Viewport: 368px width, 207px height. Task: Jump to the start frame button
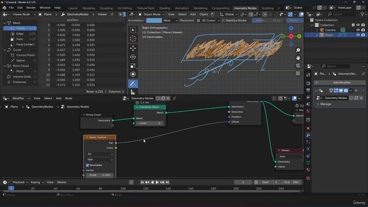click(x=142, y=182)
